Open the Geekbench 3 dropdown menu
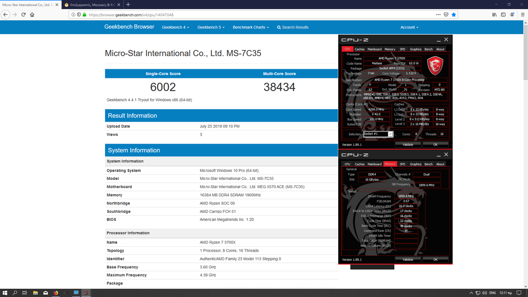Viewport: 528px width, 297px height. [211, 27]
